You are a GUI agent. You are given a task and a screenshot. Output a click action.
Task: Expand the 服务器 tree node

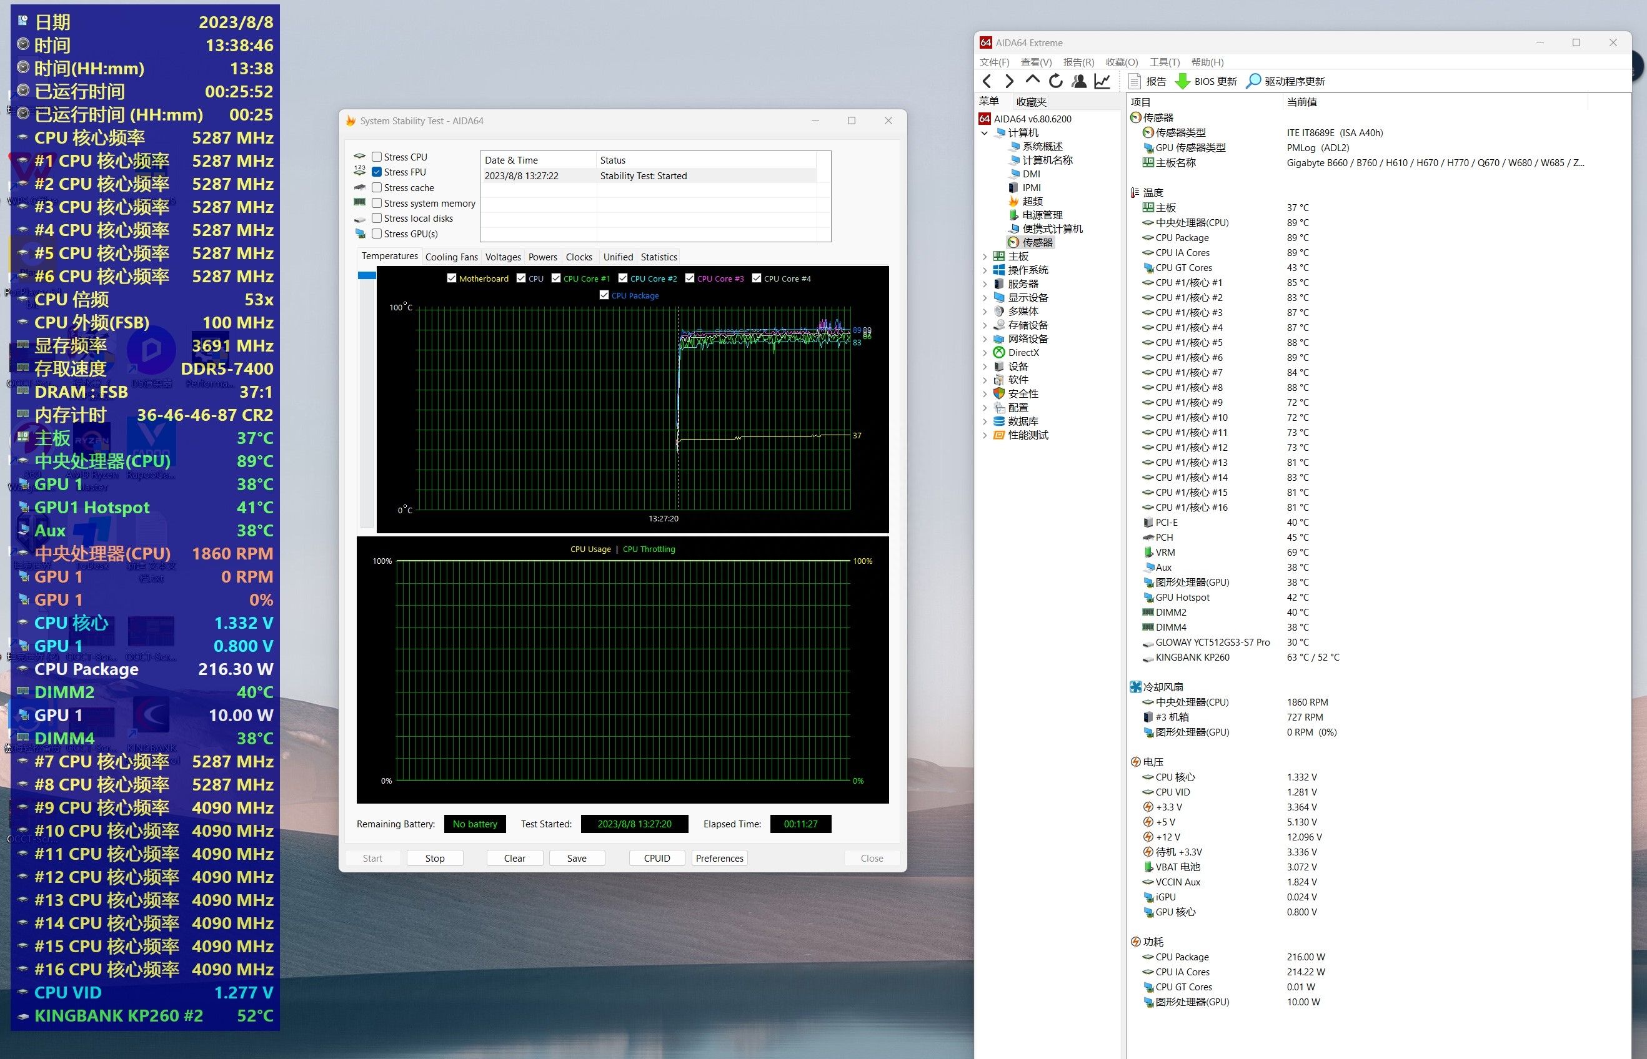985,284
